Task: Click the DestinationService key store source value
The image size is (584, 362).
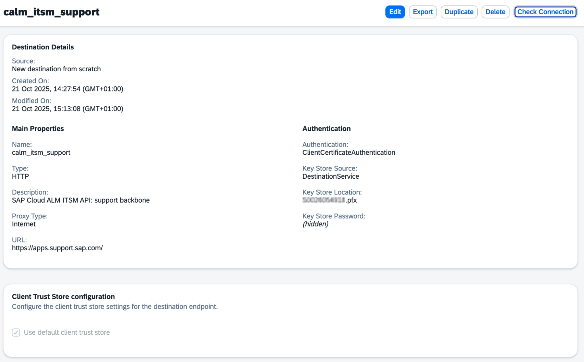Action: tap(330, 177)
